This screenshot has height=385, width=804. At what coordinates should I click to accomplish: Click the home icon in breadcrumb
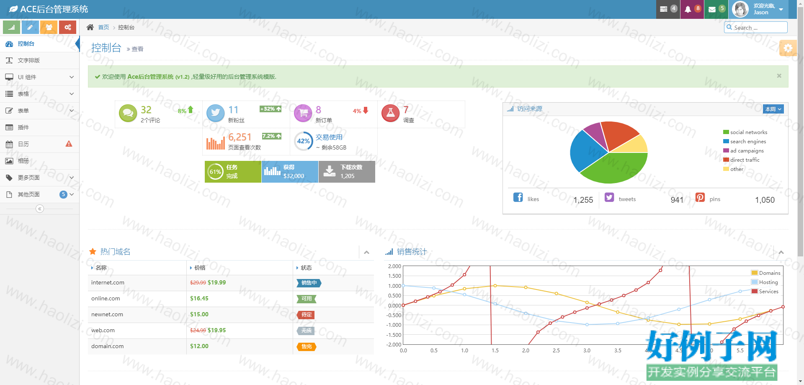click(x=90, y=27)
